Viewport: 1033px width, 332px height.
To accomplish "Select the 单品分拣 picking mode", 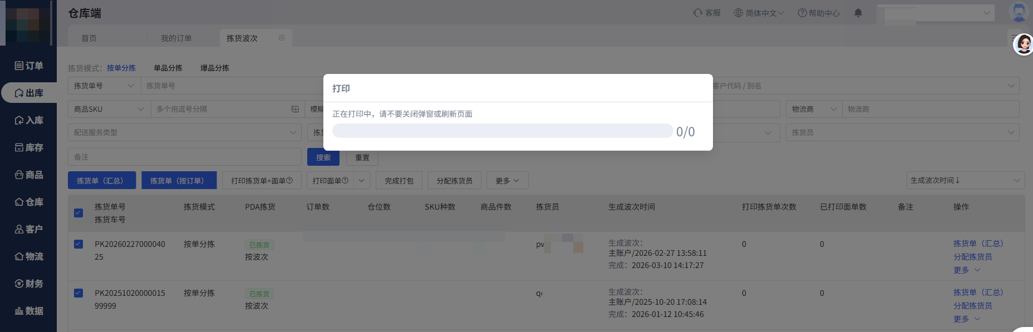I will 168,68.
